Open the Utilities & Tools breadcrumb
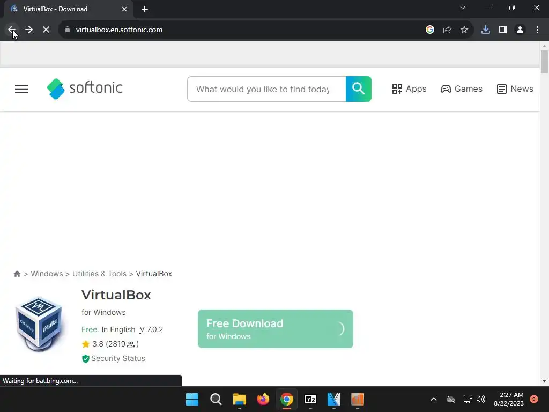Screen dimensions: 549x412 point(99,274)
